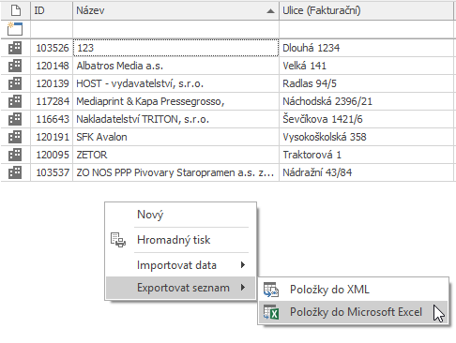Select the name cell '123'

(175, 48)
